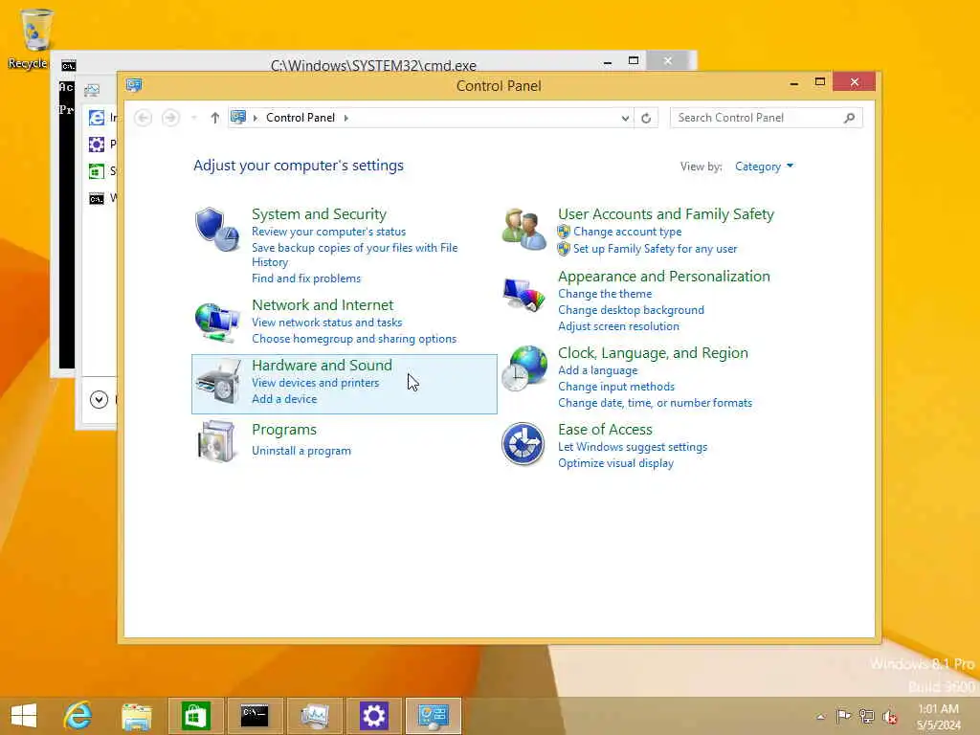This screenshot has width=980, height=735.
Task: Click the network tray icon
Action: coord(866,716)
